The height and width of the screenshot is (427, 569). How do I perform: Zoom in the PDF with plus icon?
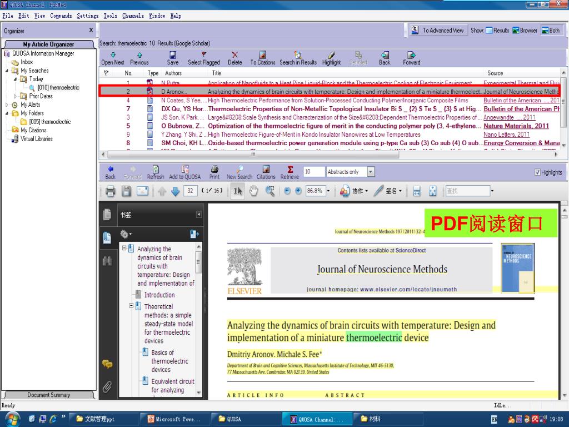[298, 191]
